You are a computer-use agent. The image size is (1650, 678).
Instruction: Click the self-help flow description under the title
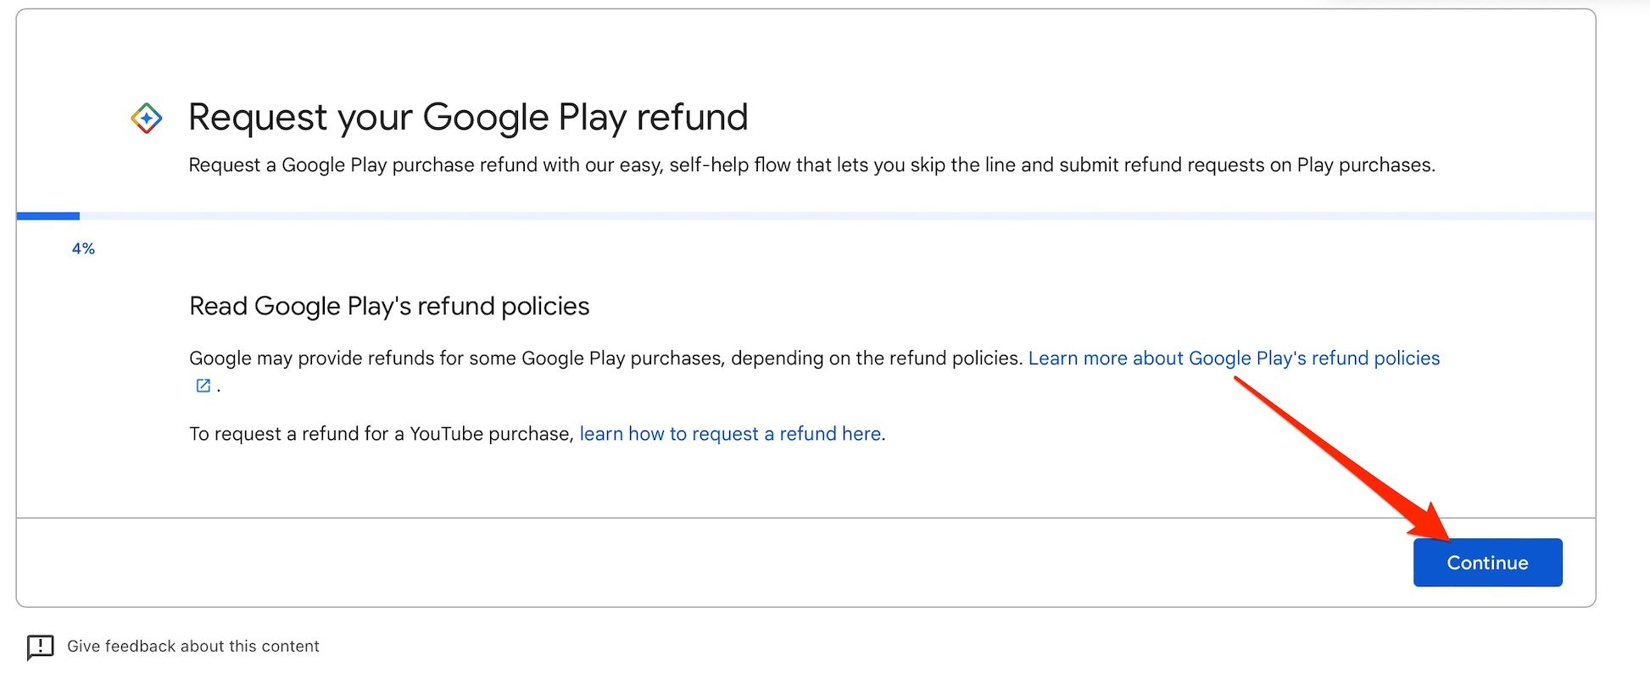tap(811, 165)
